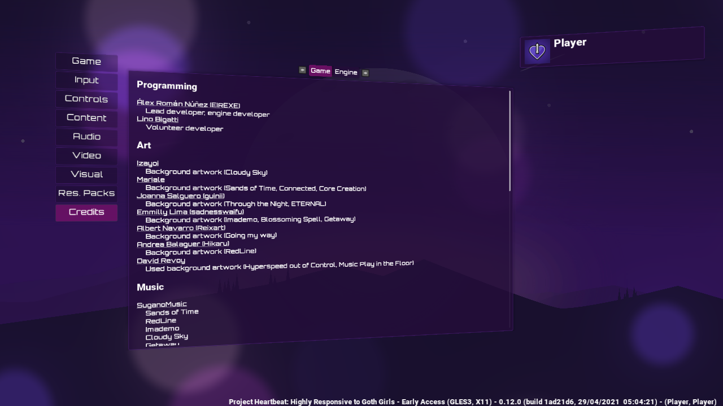
Task: Select the Credits section in sidebar
Action: click(x=86, y=212)
